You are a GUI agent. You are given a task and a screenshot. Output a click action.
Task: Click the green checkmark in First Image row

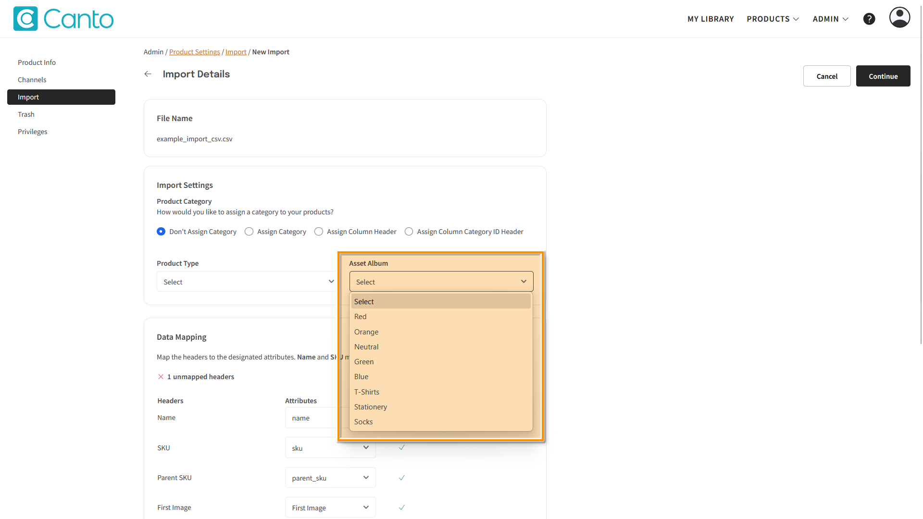(401, 507)
